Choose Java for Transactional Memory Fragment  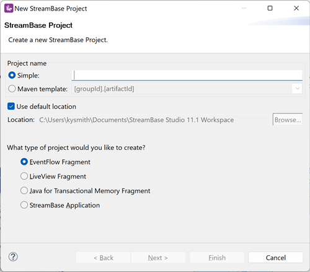pos(24,191)
